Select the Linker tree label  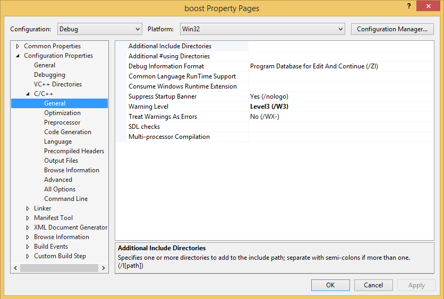[x=42, y=208]
